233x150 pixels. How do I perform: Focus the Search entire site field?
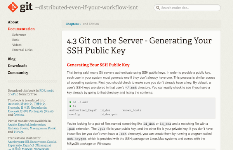point(187,8)
